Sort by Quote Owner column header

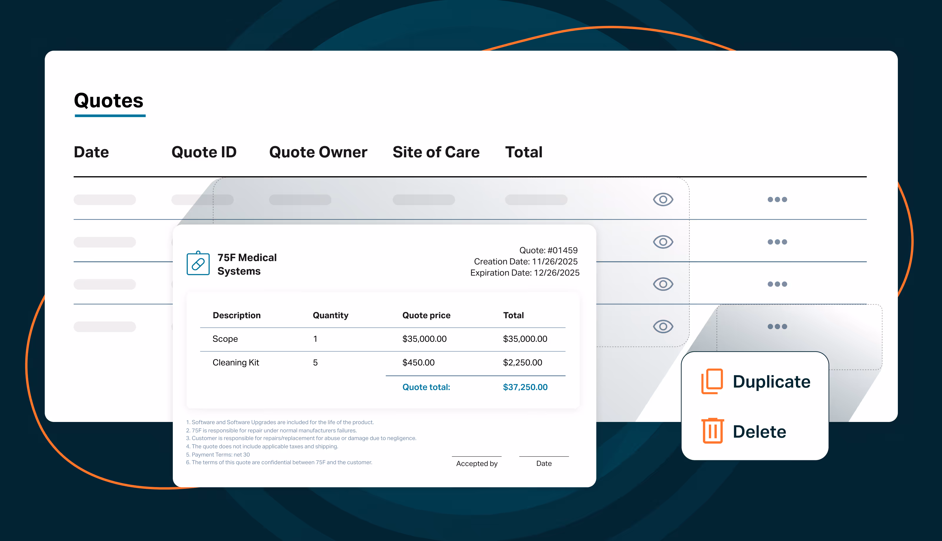[318, 152]
